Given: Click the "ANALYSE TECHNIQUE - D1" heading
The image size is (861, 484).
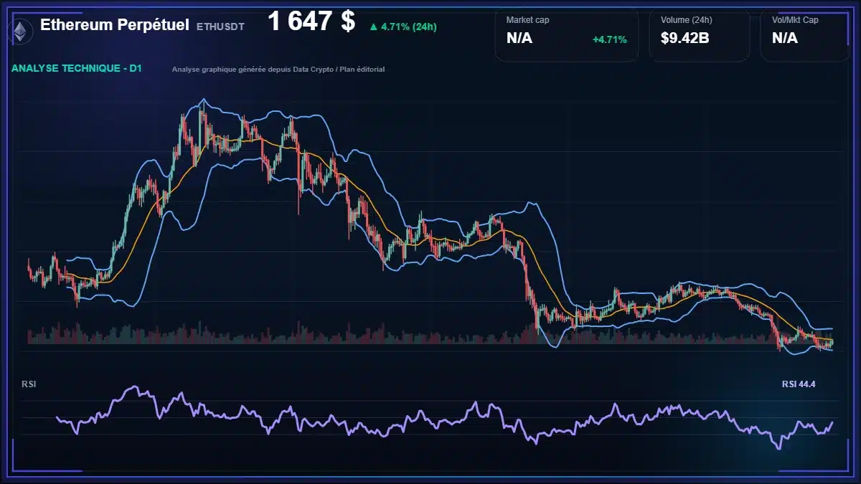Looking at the screenshot, I should [77, 69].
